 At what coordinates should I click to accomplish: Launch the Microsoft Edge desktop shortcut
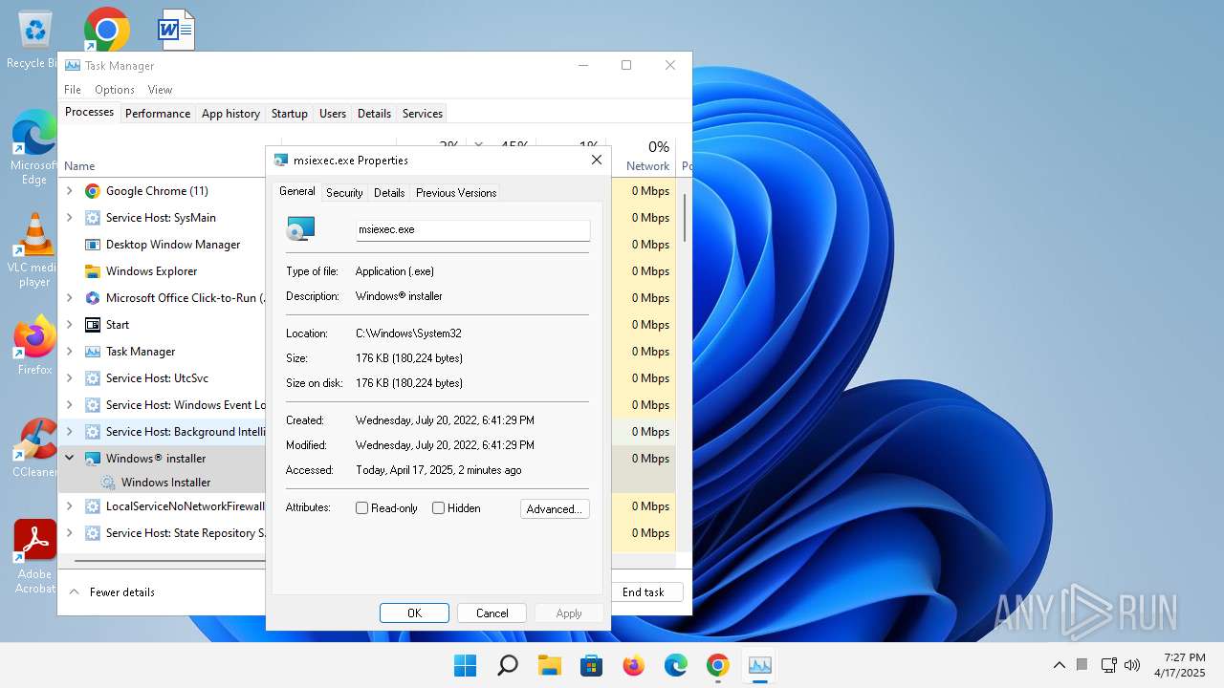point(34,145)
